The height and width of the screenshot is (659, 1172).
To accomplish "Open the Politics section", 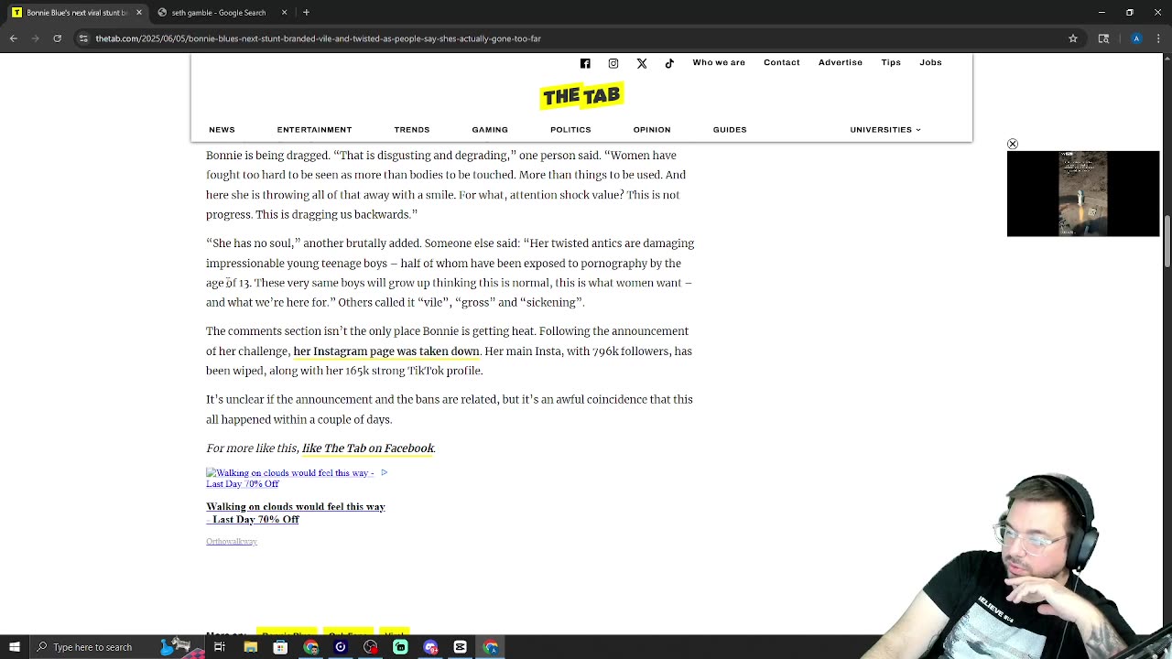I will (x=570, y=129).
